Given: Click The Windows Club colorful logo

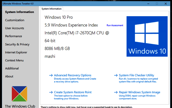Looking at the screenshot, I should (x=19, y=94).
